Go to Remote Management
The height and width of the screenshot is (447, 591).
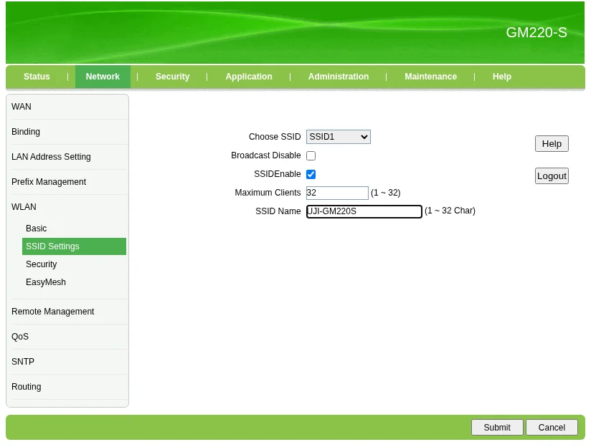(x=53, y=312)
